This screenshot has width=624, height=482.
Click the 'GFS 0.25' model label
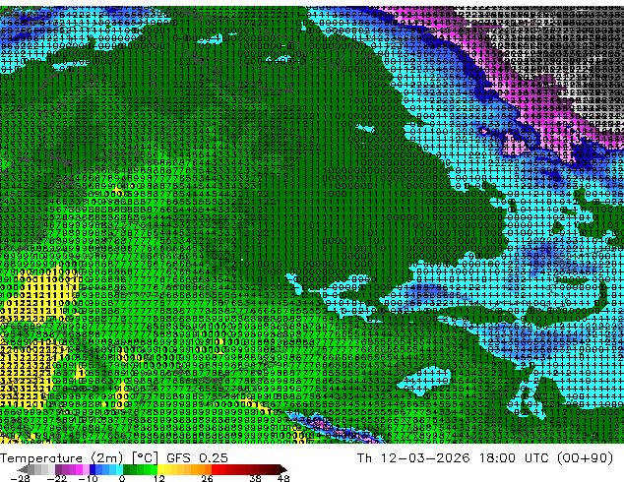pyautogui.click(x=197, y=458)
